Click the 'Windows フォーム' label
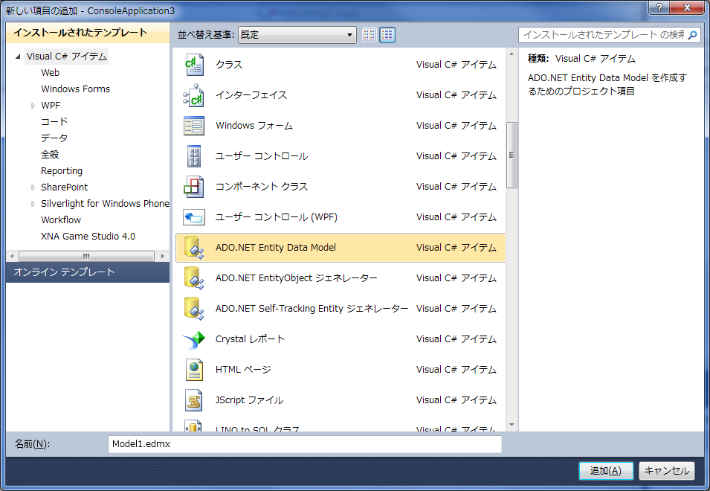The image size is (710, 491). coord(254,126)
